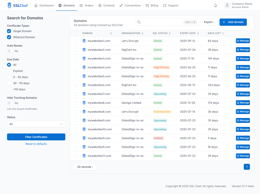
Task: Click the Reset to defaults link
Action: tap(36, 144)
